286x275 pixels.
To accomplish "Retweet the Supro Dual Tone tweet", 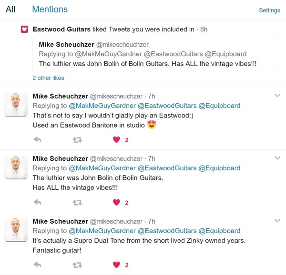I will point(77,265).
